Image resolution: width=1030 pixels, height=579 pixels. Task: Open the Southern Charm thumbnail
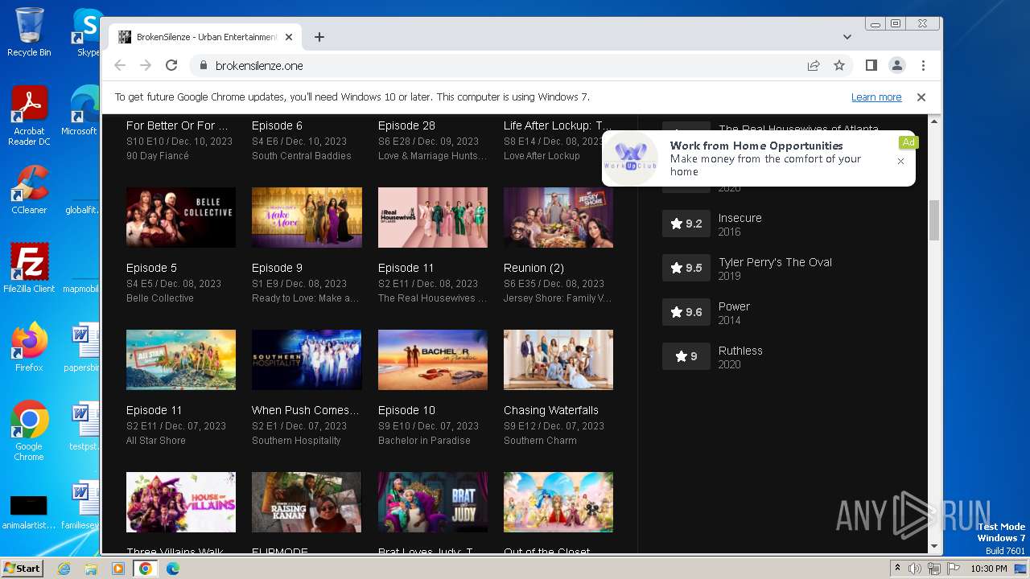pyautogui.click(x=558, y=359)
